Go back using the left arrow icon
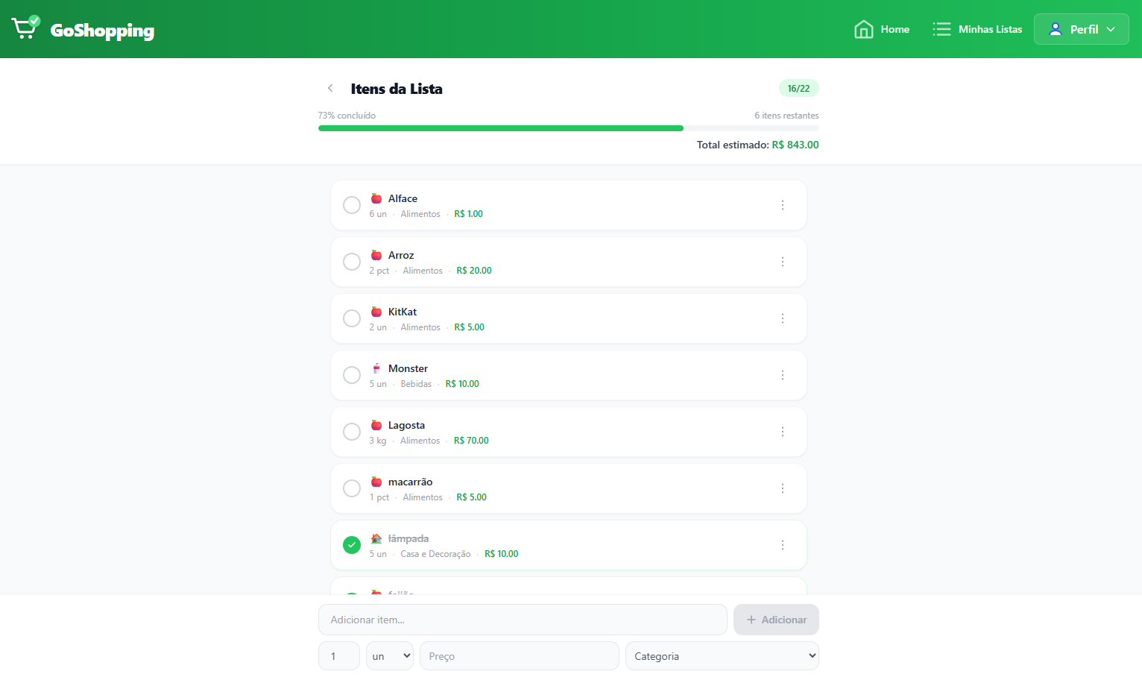Image resolution: width=1142 pixels, height=677 pixels. (330, 88)
